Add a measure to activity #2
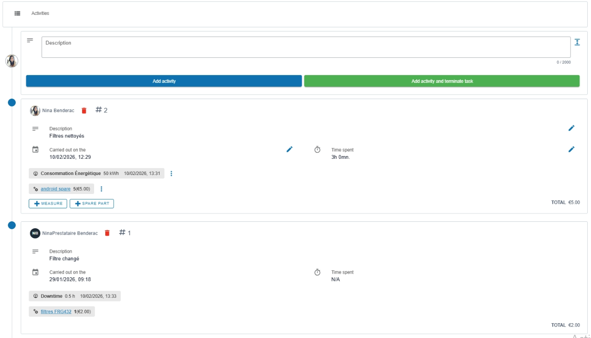This screenshot has width=591, height=338. (48, 204)
